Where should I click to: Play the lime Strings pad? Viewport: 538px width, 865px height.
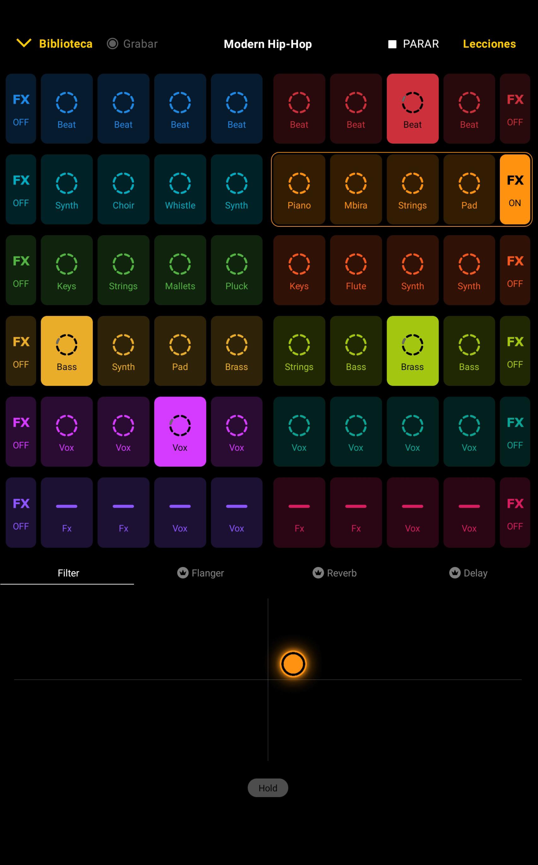coord(299,351)
